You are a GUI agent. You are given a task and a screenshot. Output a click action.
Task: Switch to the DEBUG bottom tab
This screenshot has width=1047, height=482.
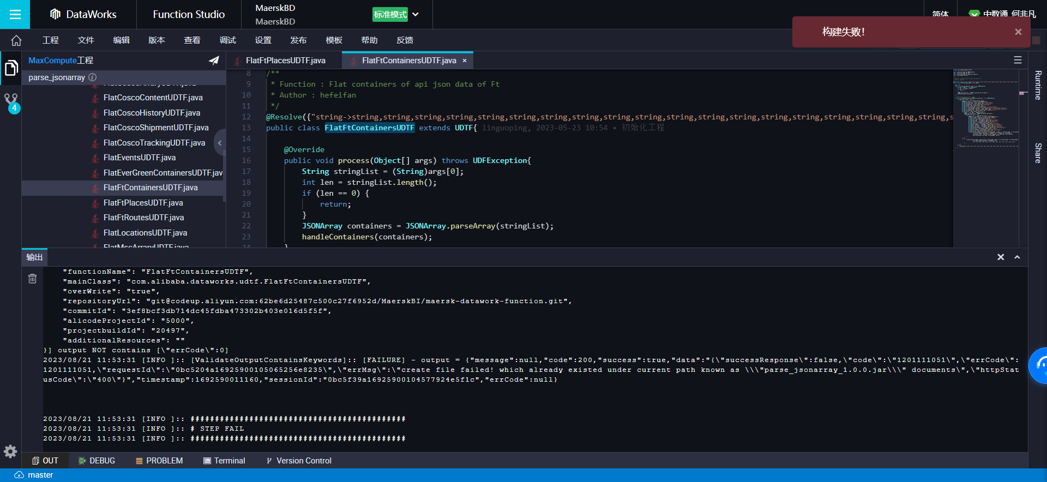click(97, 461)
